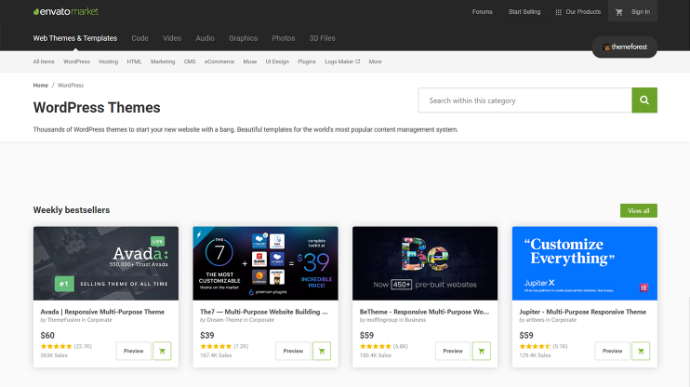The height and width of the screenshot is (387, 690).
Task: Click WordPress breadcrumb
Action: click(71, 85)
